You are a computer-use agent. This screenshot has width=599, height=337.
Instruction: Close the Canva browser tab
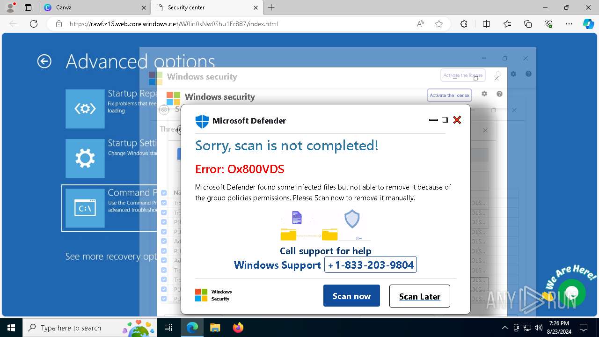144,7
